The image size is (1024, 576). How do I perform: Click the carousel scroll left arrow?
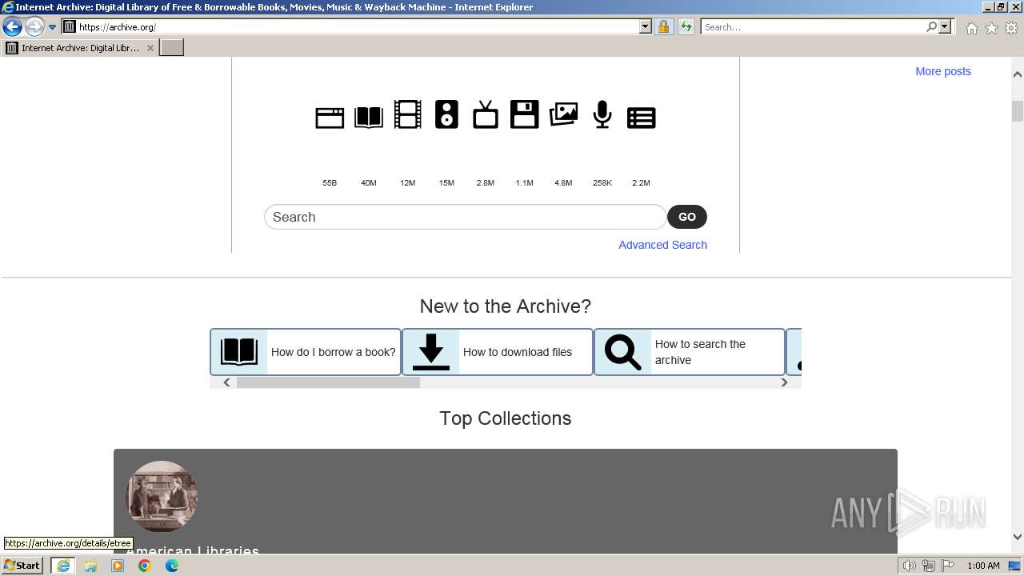pos(226,382)
